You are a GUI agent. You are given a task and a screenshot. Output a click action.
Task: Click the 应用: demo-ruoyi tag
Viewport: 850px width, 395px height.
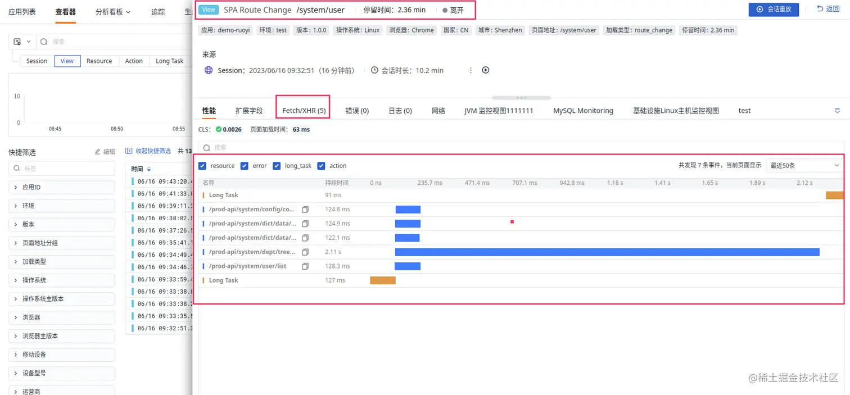(225, 30)
